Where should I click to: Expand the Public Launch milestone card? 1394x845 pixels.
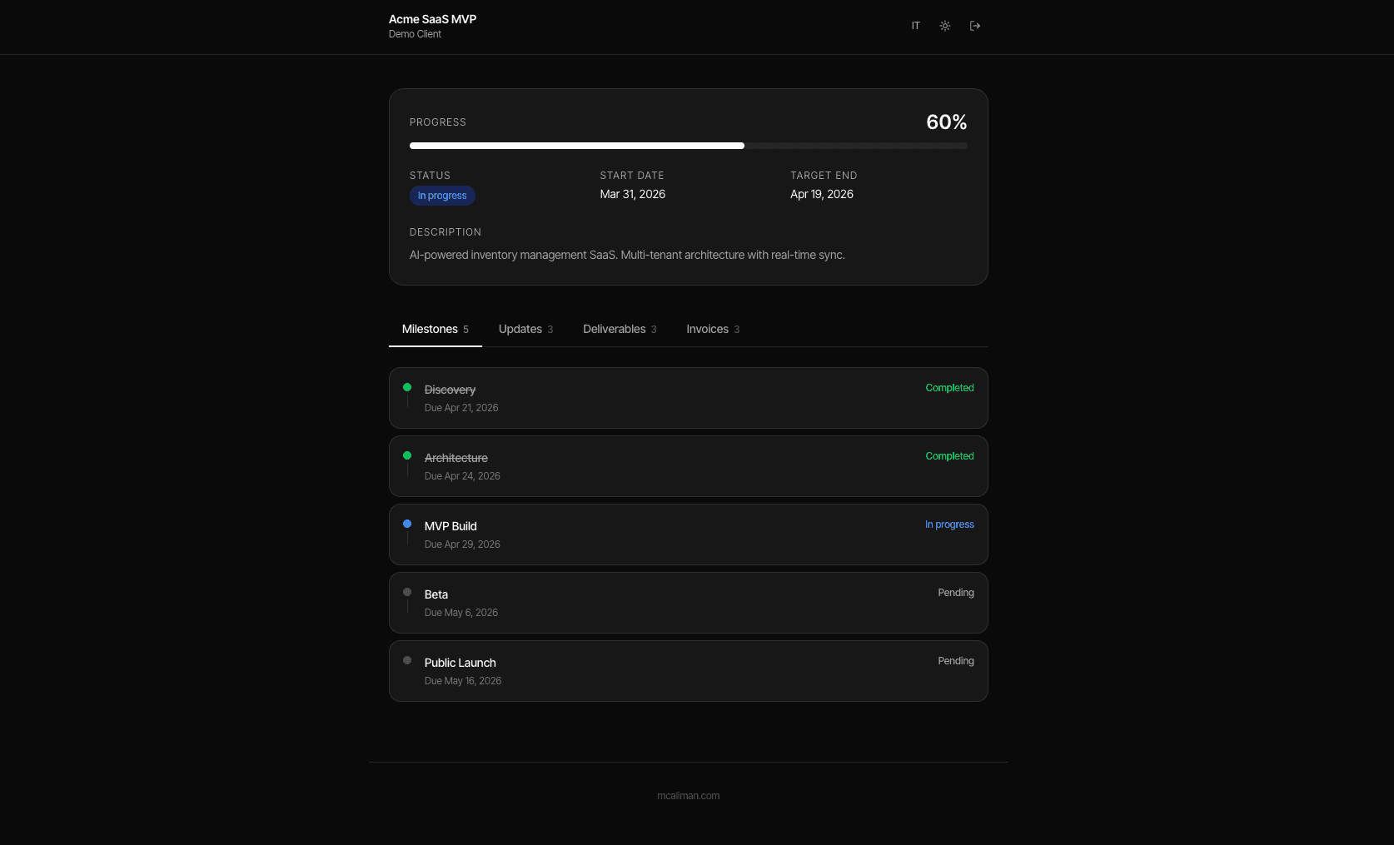(688, 670)
